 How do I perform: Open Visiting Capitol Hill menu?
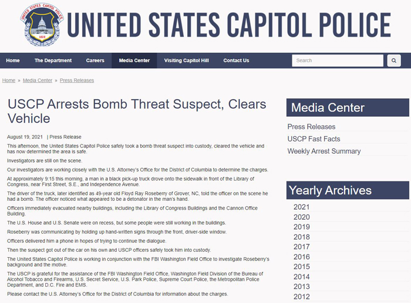186,60
